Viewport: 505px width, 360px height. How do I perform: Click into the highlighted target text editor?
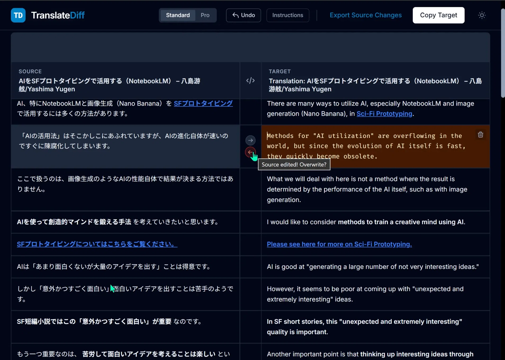[368, 146]
